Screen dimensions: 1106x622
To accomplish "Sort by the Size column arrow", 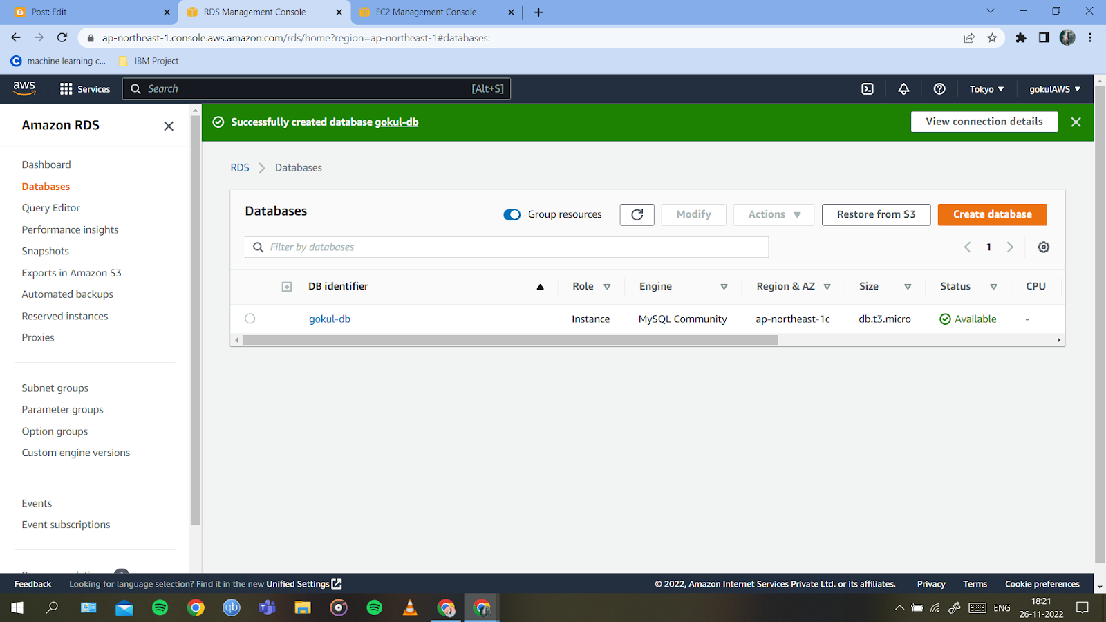I will [908, 287].
